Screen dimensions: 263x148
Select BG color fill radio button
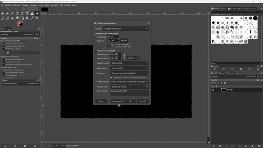click(x=4, y=46)
